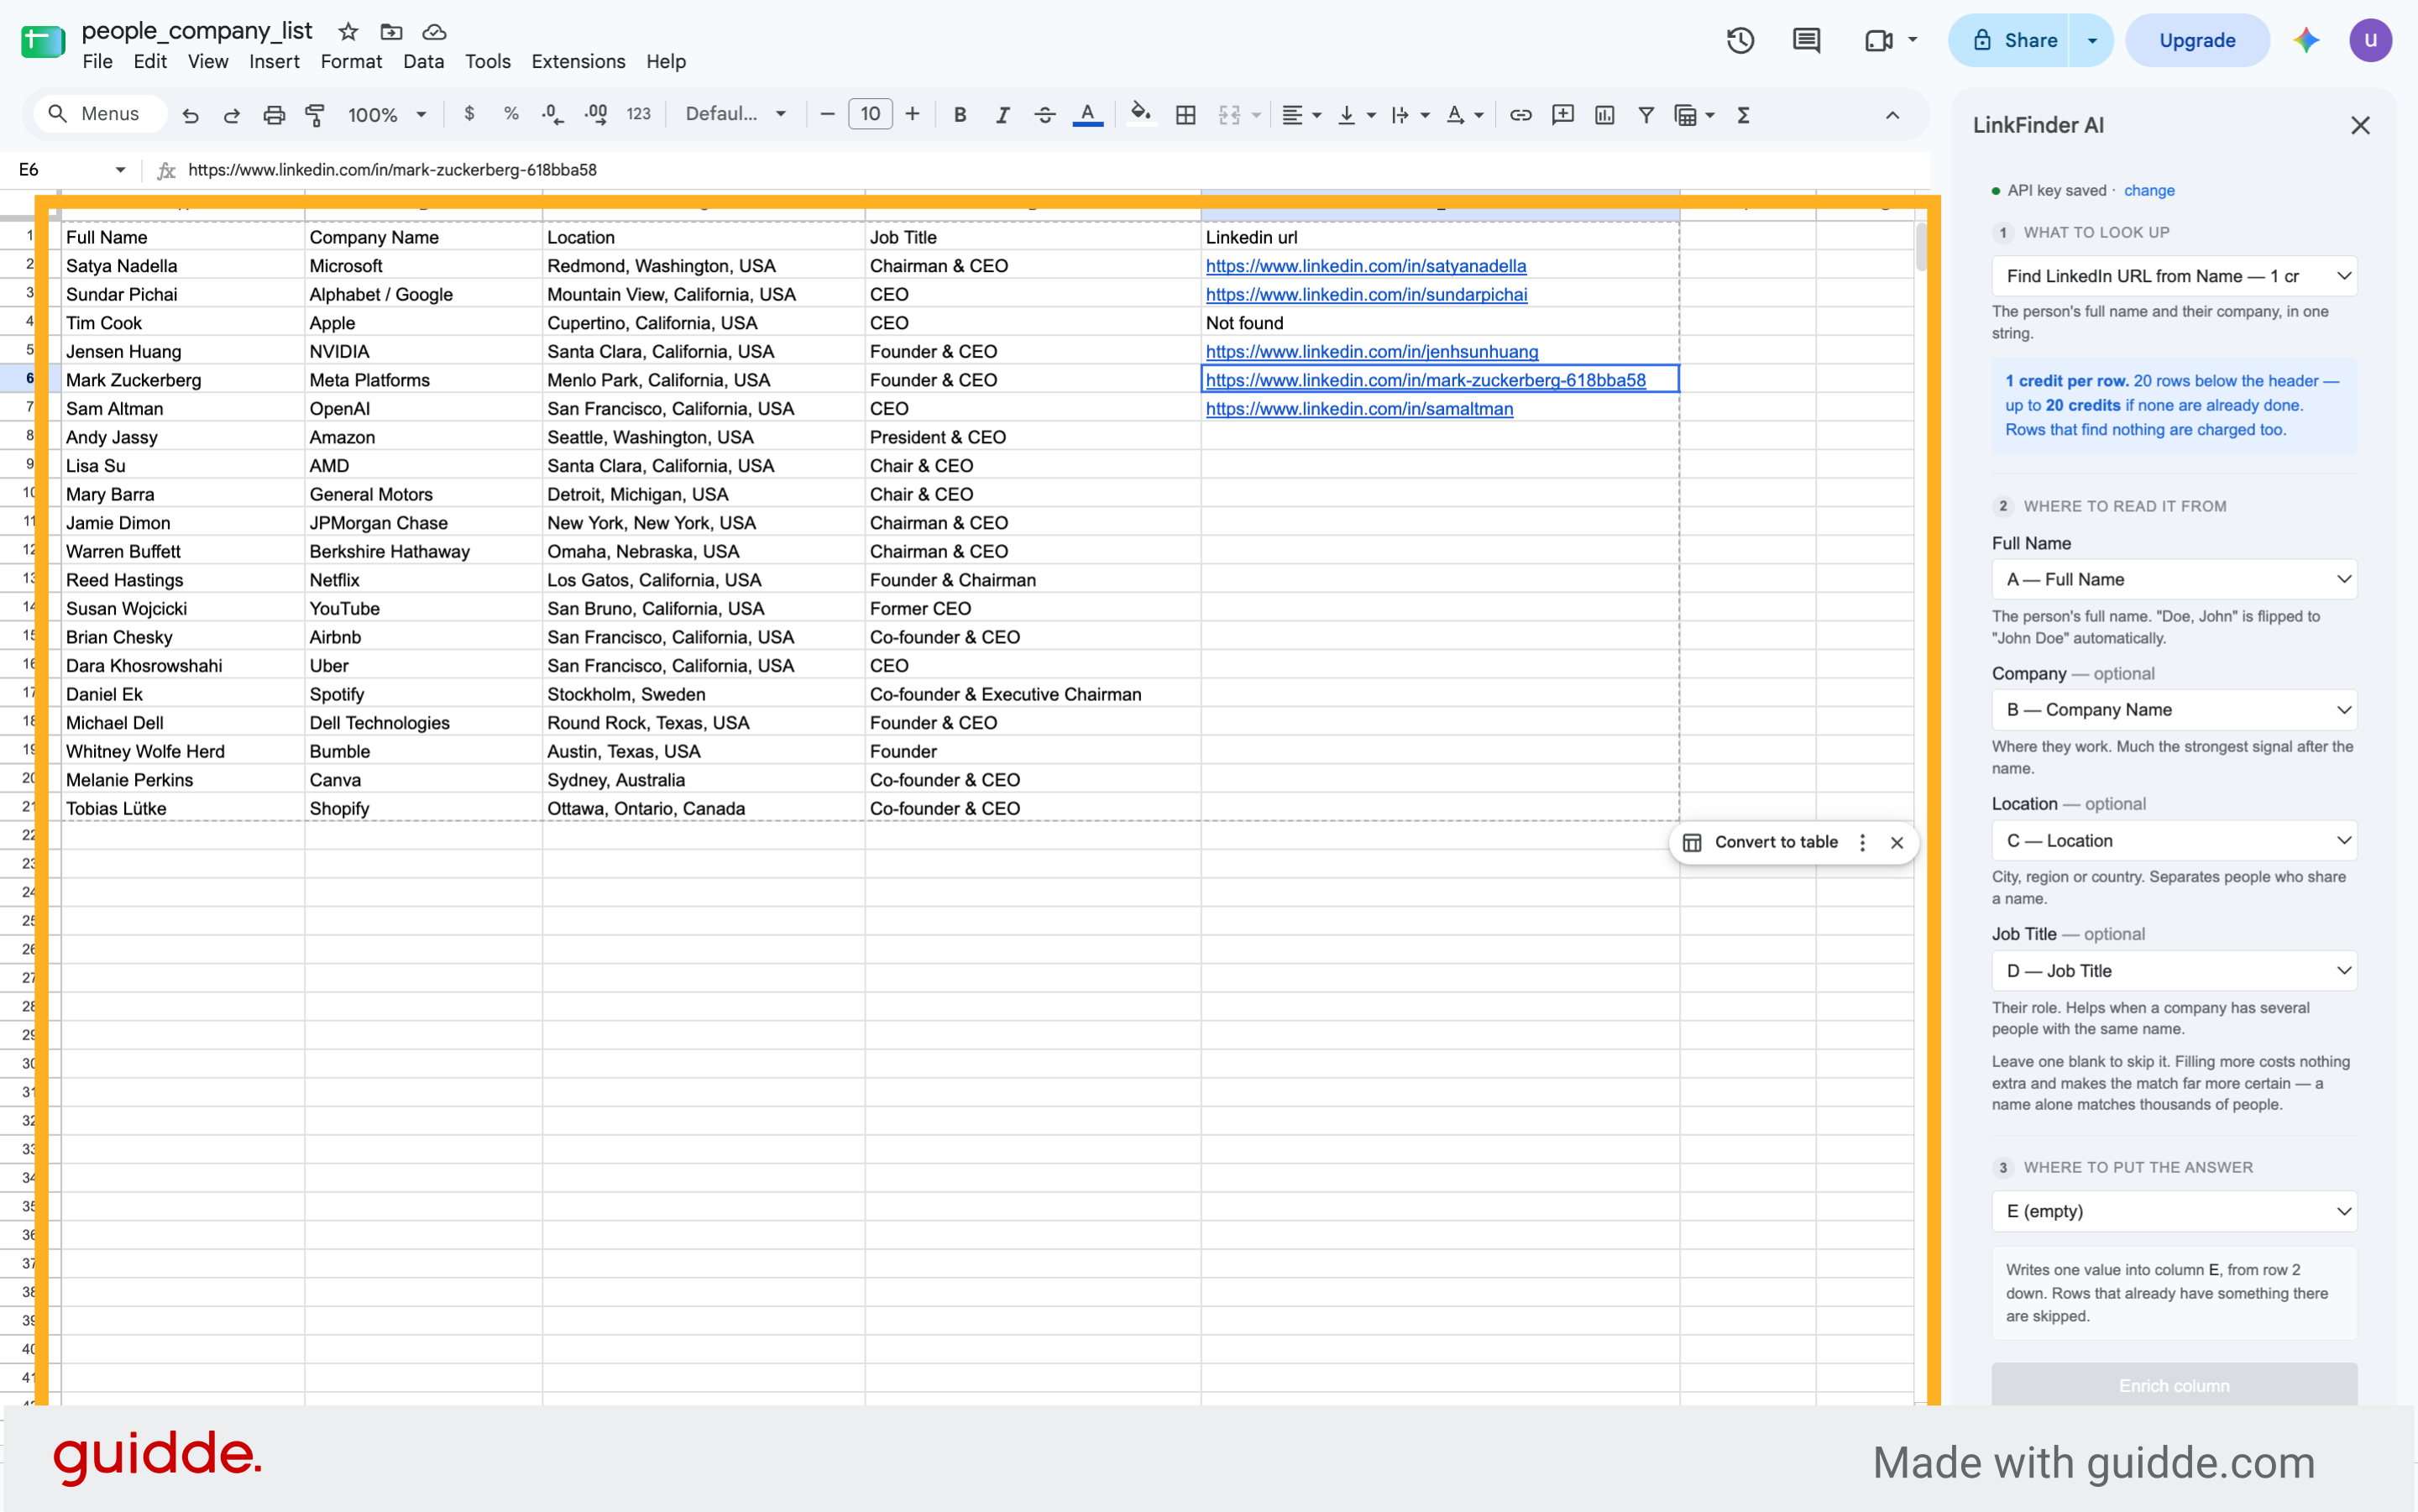Open the samaltman LinkedIn link
2418x1512 pixels.
1359,409
